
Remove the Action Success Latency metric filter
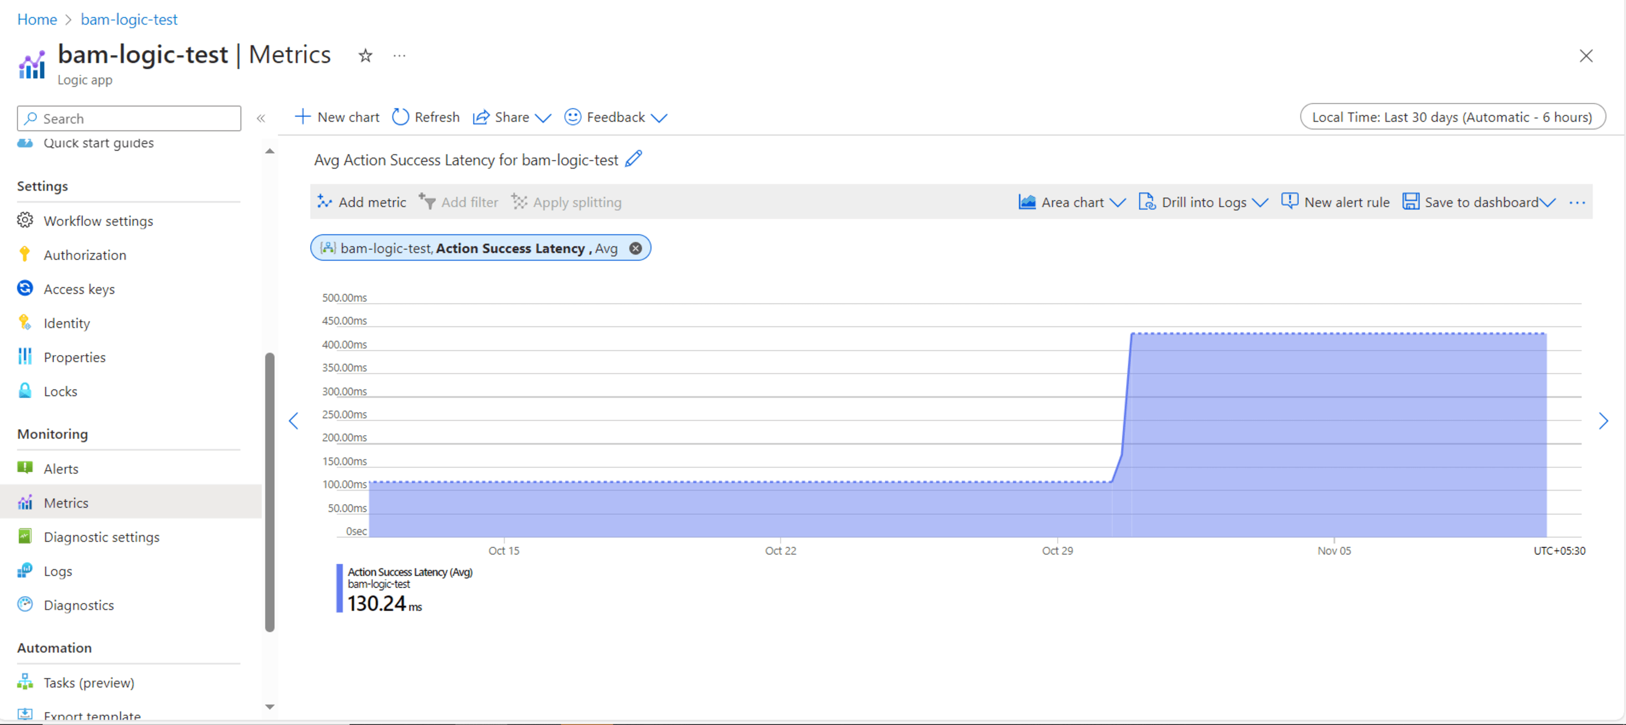[636, 248]
